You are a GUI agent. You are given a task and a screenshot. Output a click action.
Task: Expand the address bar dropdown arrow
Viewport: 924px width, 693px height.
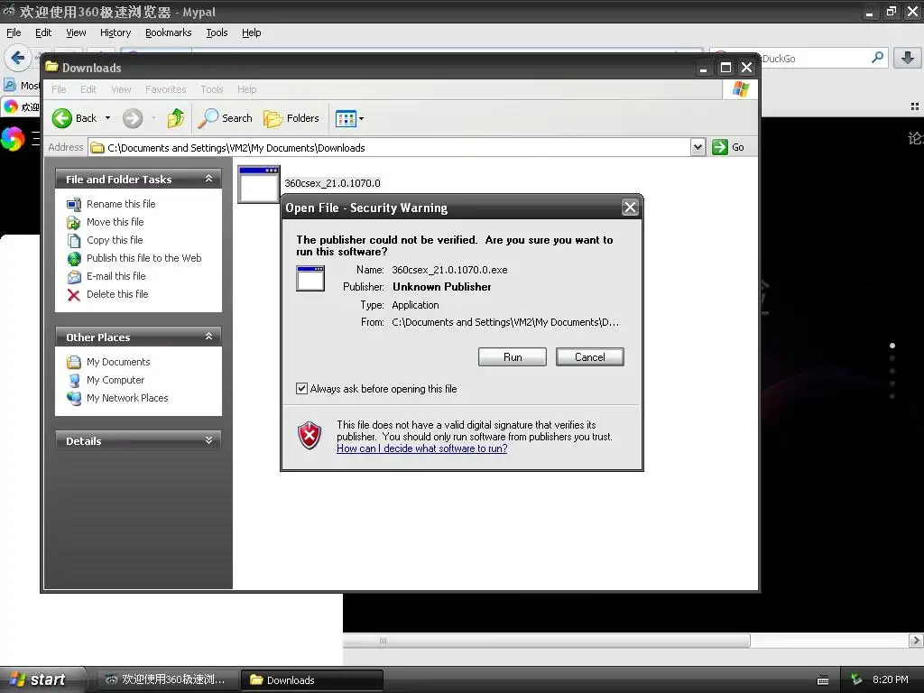[x=698, y=147]
